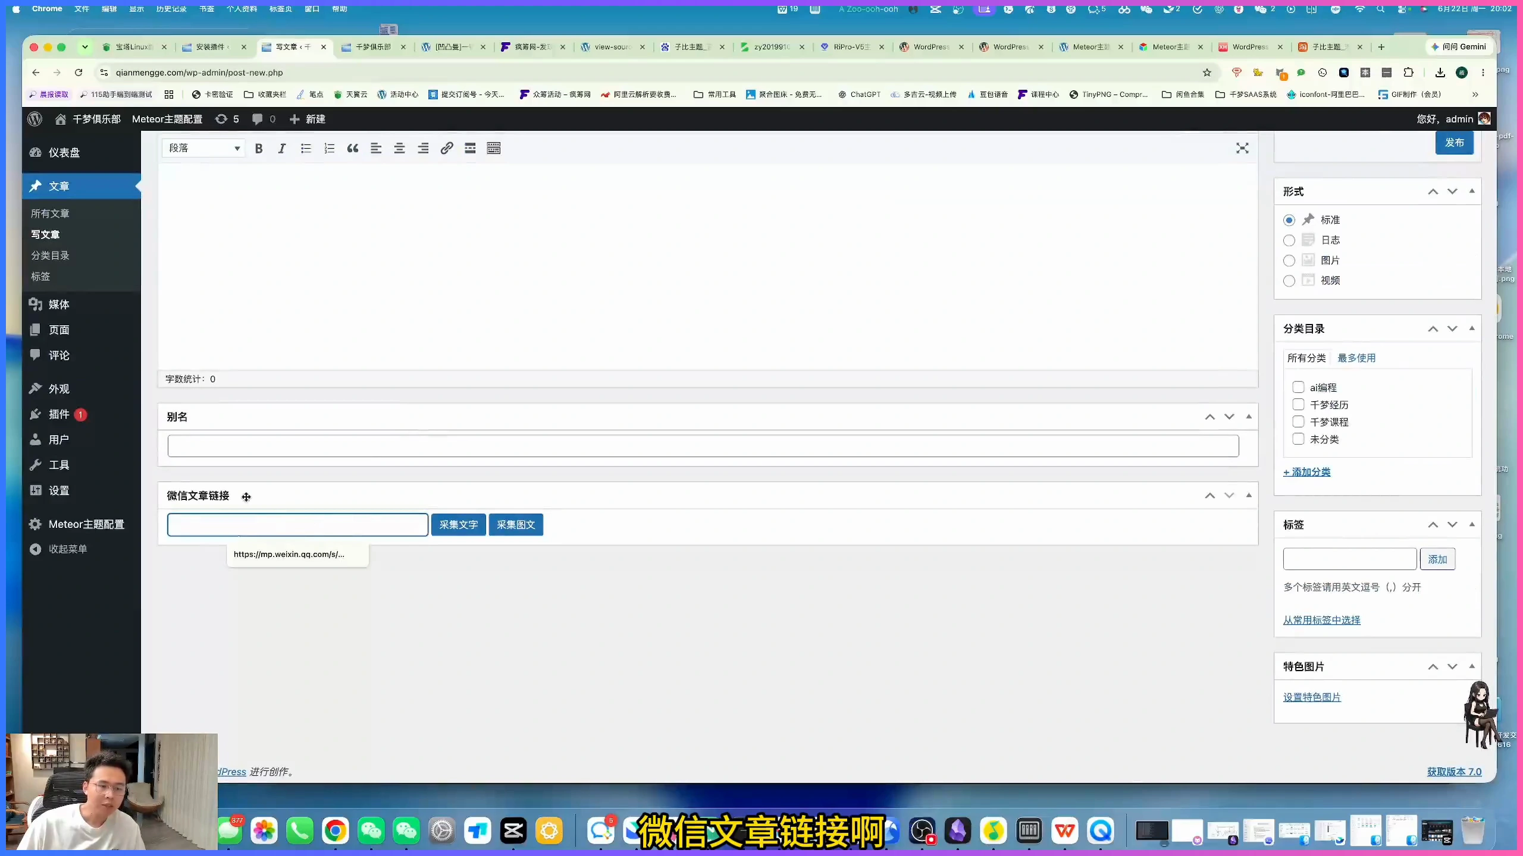1523x856 pixels.
Task: Toggle bold formatting in editor toolbar
Action: [x=259, y=149]
